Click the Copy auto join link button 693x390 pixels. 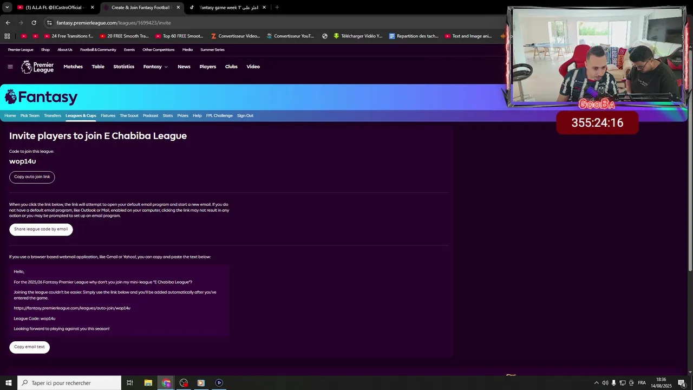(x=32, y=177)
